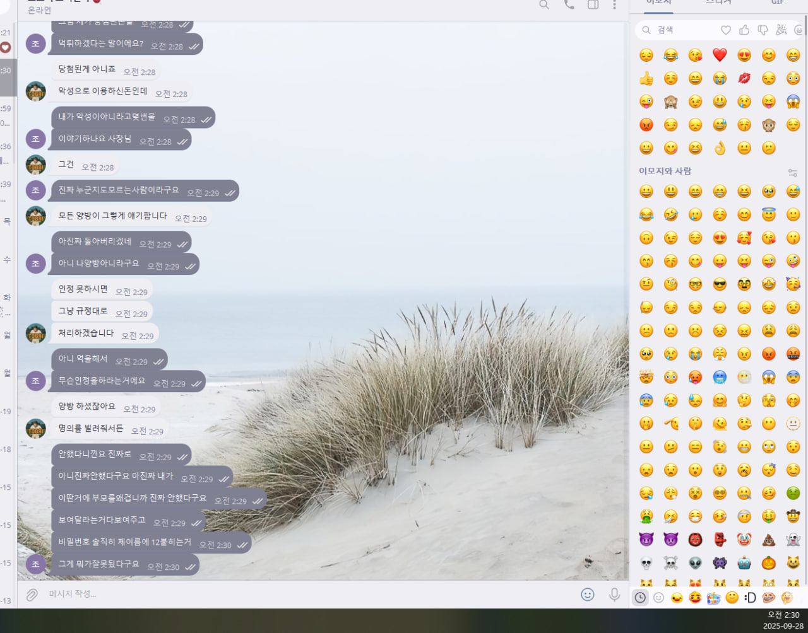Screen dimensions: 808x633
Task: Filter emojis by thumbs-down category icon
Action: [763, 30]
